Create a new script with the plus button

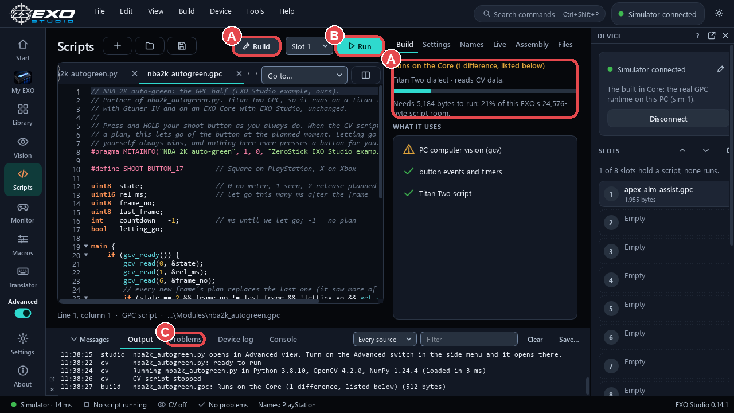[118, 46]
